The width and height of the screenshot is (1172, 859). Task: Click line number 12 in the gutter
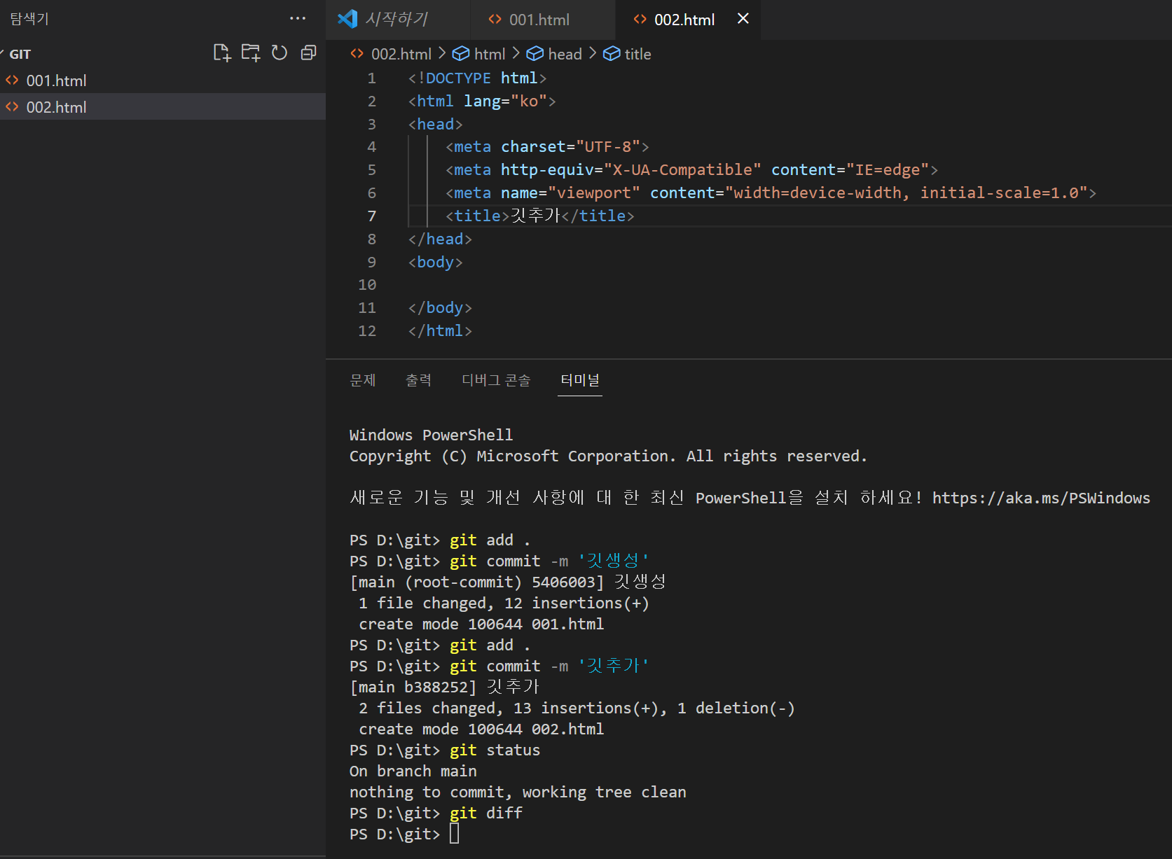(x=367, y=331)
